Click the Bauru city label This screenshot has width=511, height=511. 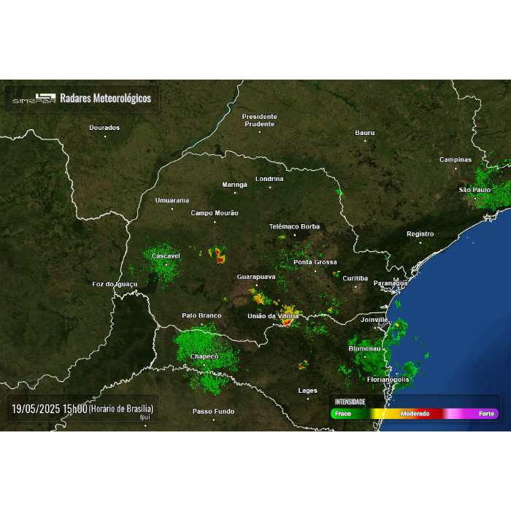pos(365,133)
